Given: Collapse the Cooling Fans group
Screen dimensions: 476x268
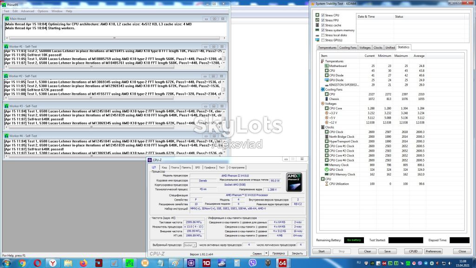Looking at the screenshot, I should (323, 90).
